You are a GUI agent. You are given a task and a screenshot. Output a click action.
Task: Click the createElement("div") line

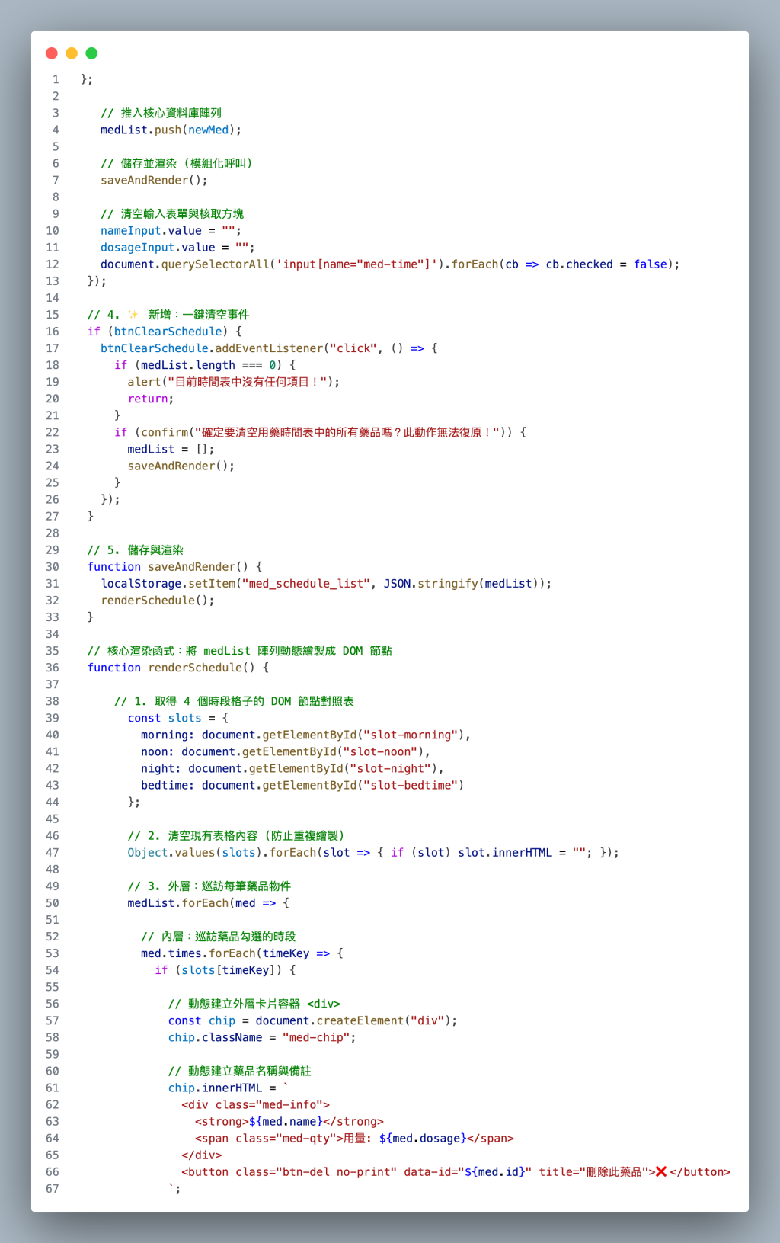click(x=313, y=1021)
